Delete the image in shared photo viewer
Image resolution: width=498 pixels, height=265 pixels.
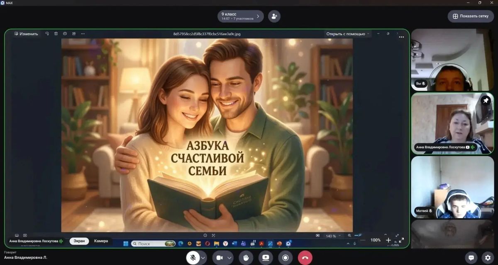56,34
